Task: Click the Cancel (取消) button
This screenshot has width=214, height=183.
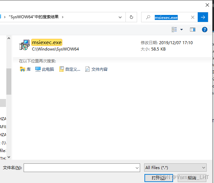Action: tap(192, 178)
